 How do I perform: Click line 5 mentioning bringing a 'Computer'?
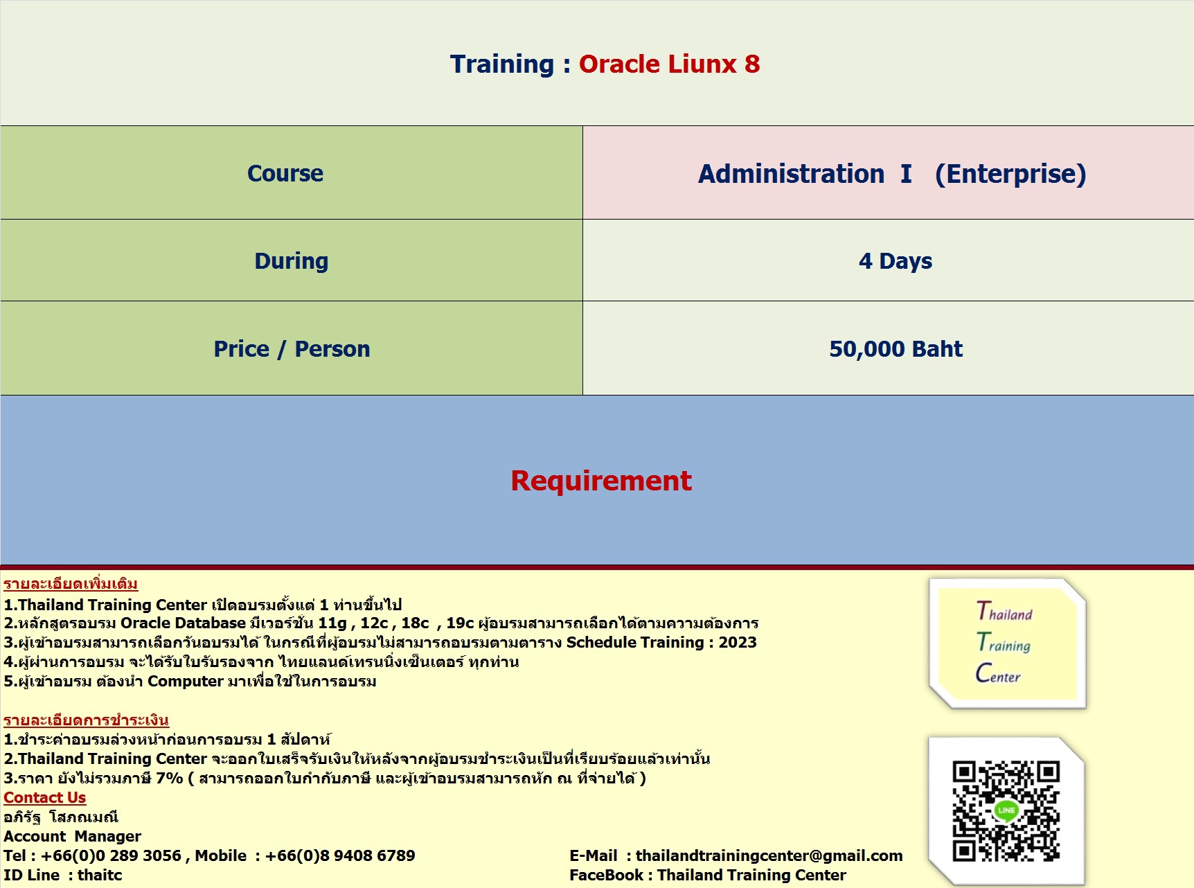(190, 681)
